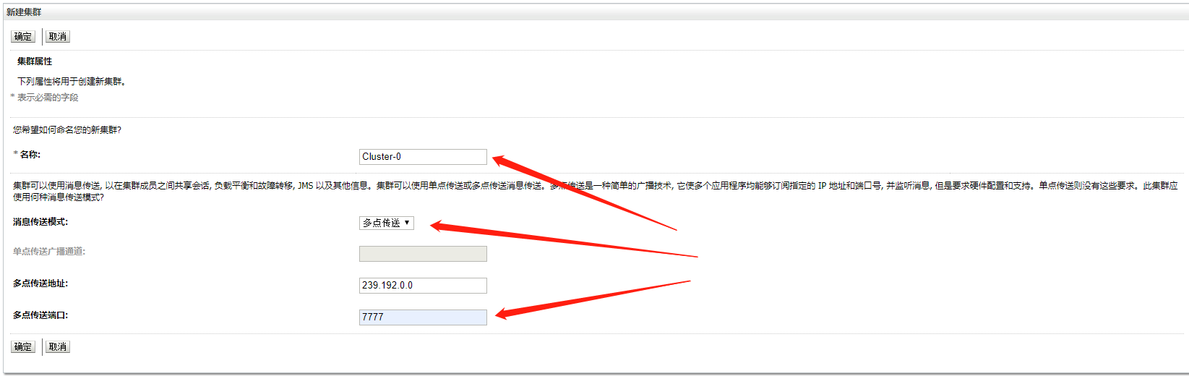1189x384 pixels.
Task: Click the 单点传送广播通道 label
Action: point(49,252)
